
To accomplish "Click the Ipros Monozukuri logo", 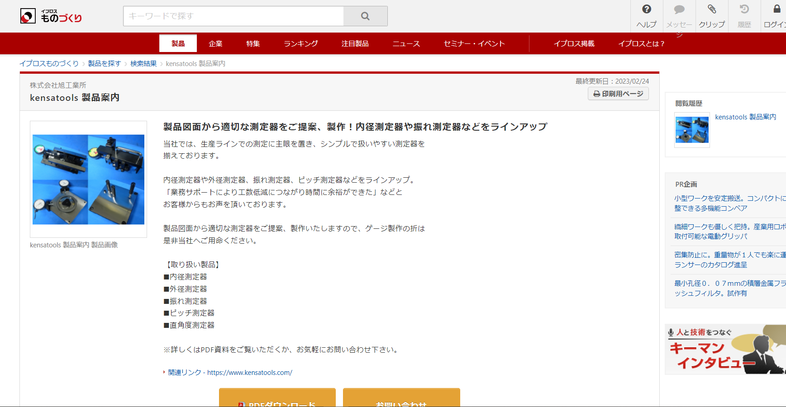I will 51,16.
